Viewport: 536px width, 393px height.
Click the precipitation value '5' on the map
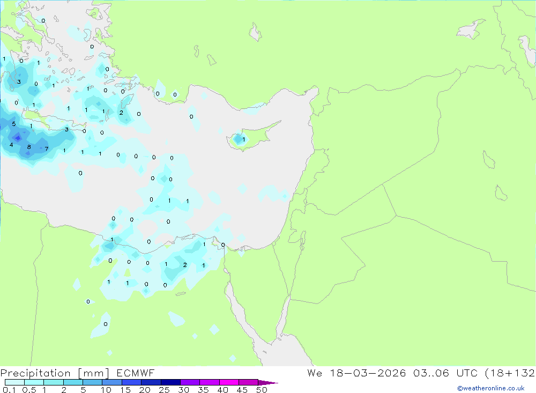[14, 124]
